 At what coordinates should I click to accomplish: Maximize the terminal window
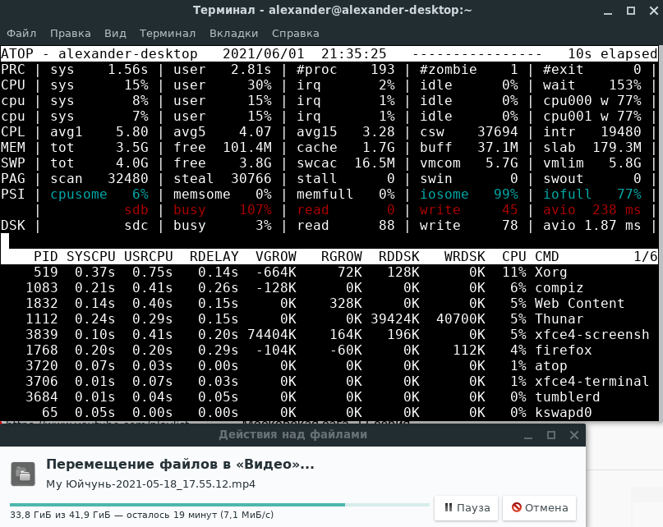pyautogui.click(x=631, y=11)
